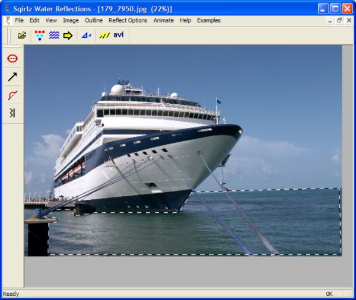356x300 pixels.
Task: Close the Sqirlz Water Reflections window
Action: [347, 9]
